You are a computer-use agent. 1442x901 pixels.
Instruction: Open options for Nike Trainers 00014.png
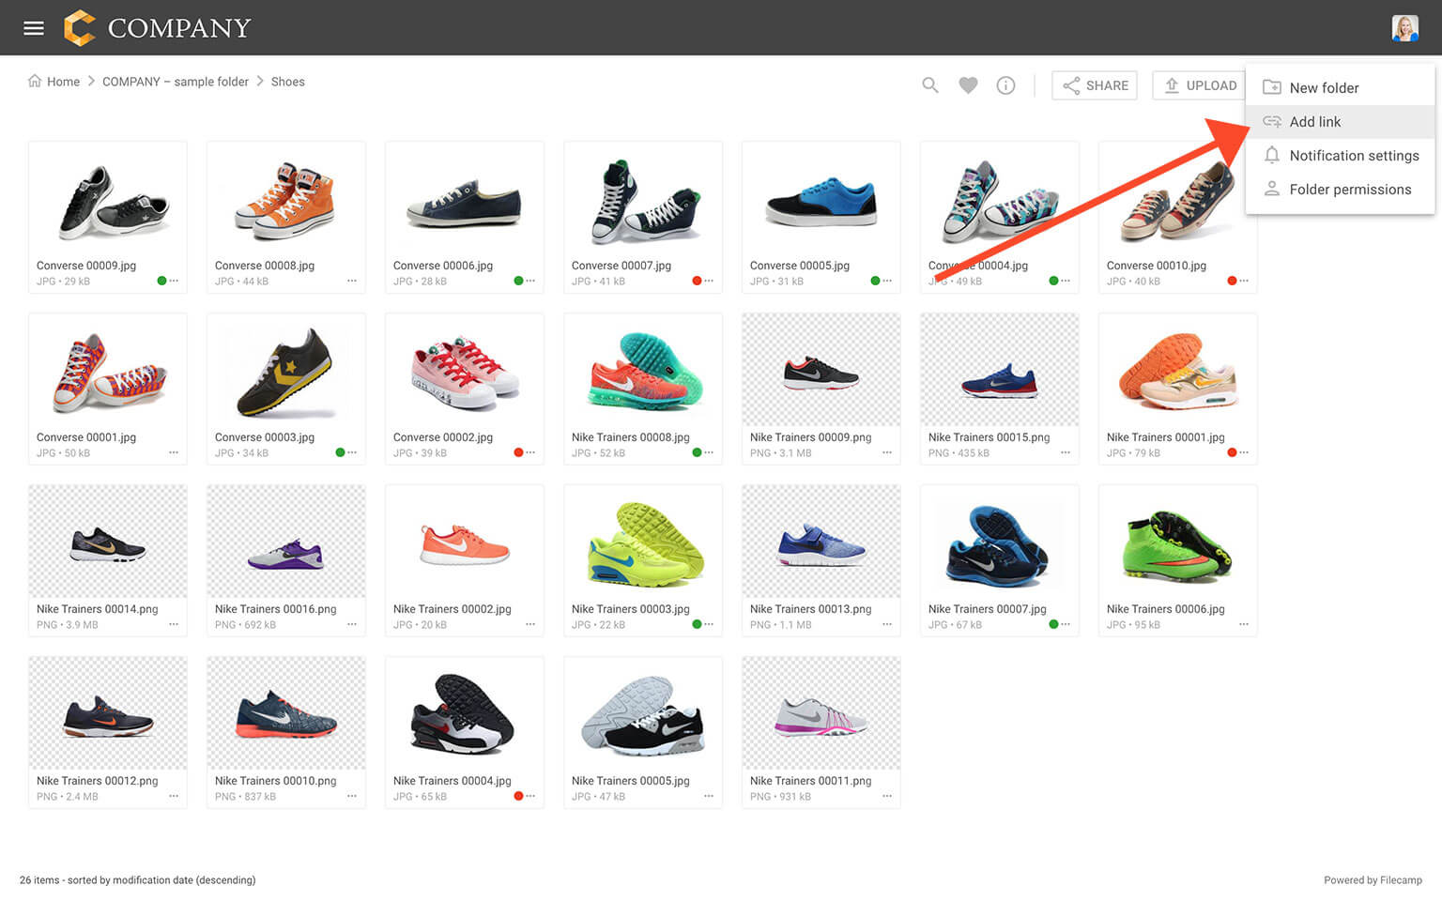pos(174,624)
